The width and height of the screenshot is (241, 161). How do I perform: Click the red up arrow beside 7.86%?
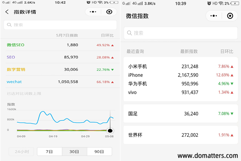click(232, 66)
